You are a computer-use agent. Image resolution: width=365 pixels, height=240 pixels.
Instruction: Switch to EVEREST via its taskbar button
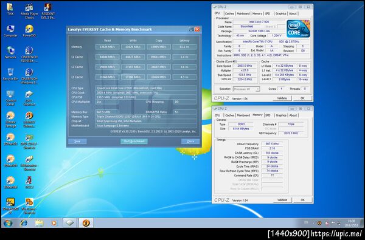[x=86, y=223]
